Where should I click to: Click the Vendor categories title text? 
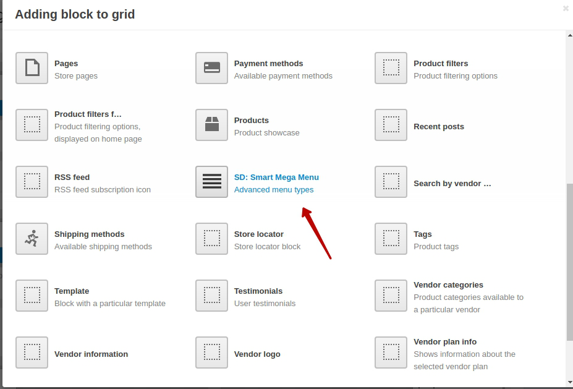(x=448, y=285)
